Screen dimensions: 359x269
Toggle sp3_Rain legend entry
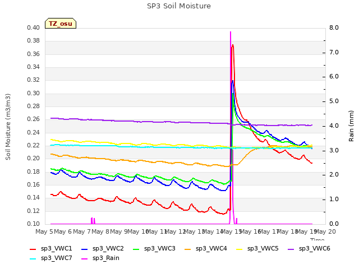(x=100, y=258)
